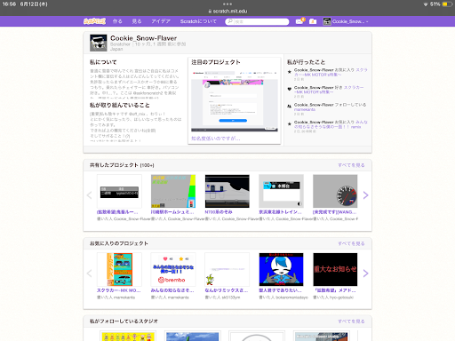Open すべてを見る for shared projects
This screenshot has height=341, width=455.
pos(351,165)
